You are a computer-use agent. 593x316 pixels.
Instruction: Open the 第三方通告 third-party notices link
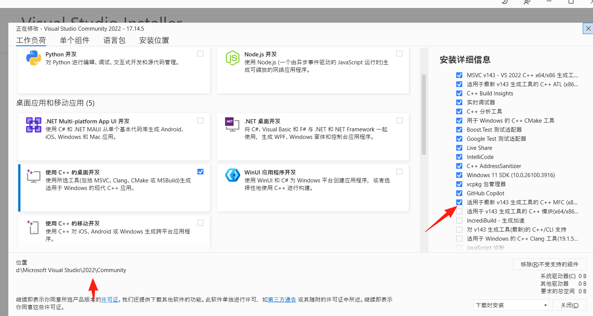coord(282,300)
